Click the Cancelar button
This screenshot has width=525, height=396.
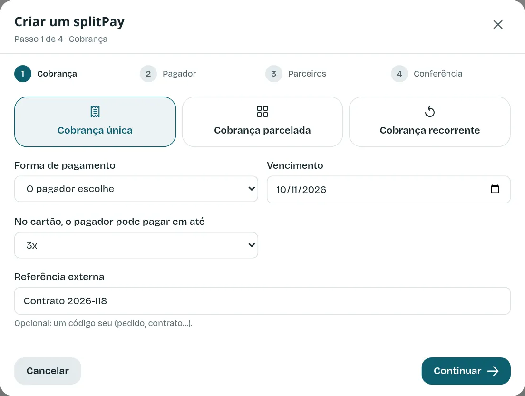pyautogui.click(x=48, y=371)
